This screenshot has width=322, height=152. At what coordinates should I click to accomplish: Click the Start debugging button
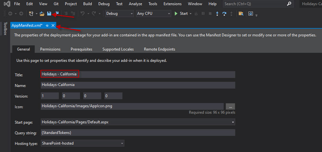(x=181, y=14)
